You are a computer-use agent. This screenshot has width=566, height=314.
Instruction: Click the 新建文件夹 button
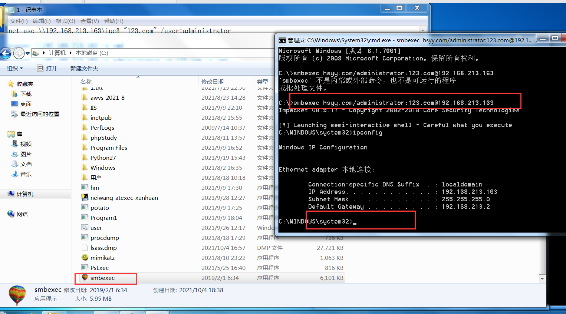coord(84,68)
